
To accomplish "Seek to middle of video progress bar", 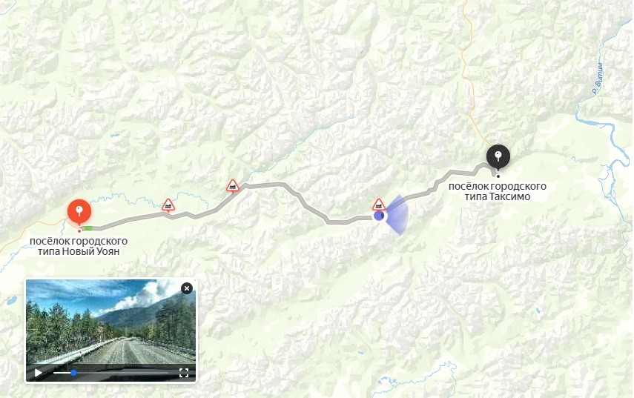I will tap(111, 373).
